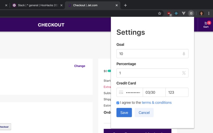This screenshot has height=133, width=213.
Task: Click the Goal label
Action: (x=120, y=45)
